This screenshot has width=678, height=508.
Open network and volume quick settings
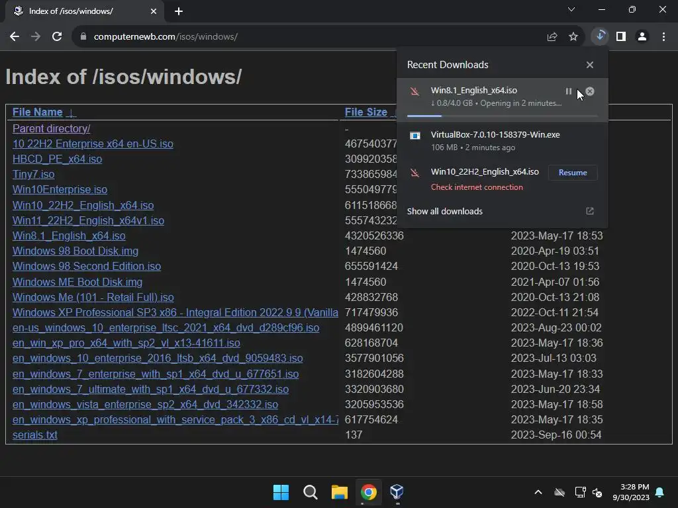[x=589, y=492]
